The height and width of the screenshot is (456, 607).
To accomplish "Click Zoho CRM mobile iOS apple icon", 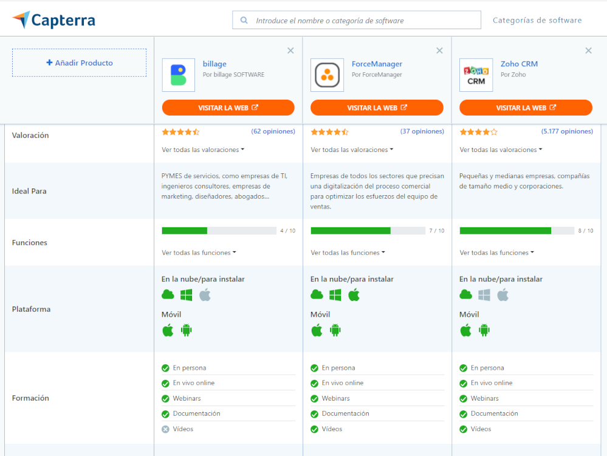I will pyautogui.click(x=465, y=331).
